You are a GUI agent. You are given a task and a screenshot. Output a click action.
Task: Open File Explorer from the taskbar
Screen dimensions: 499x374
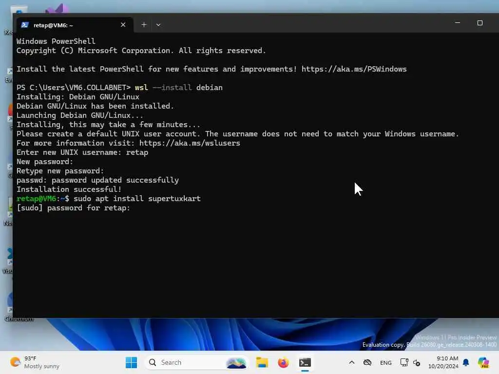pos(262,362)
